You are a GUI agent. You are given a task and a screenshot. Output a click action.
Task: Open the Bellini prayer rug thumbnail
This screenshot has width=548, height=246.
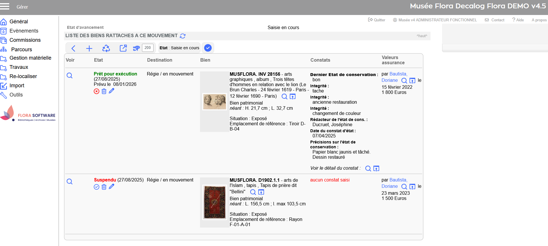pyautogui.click(x=214, y=202)
